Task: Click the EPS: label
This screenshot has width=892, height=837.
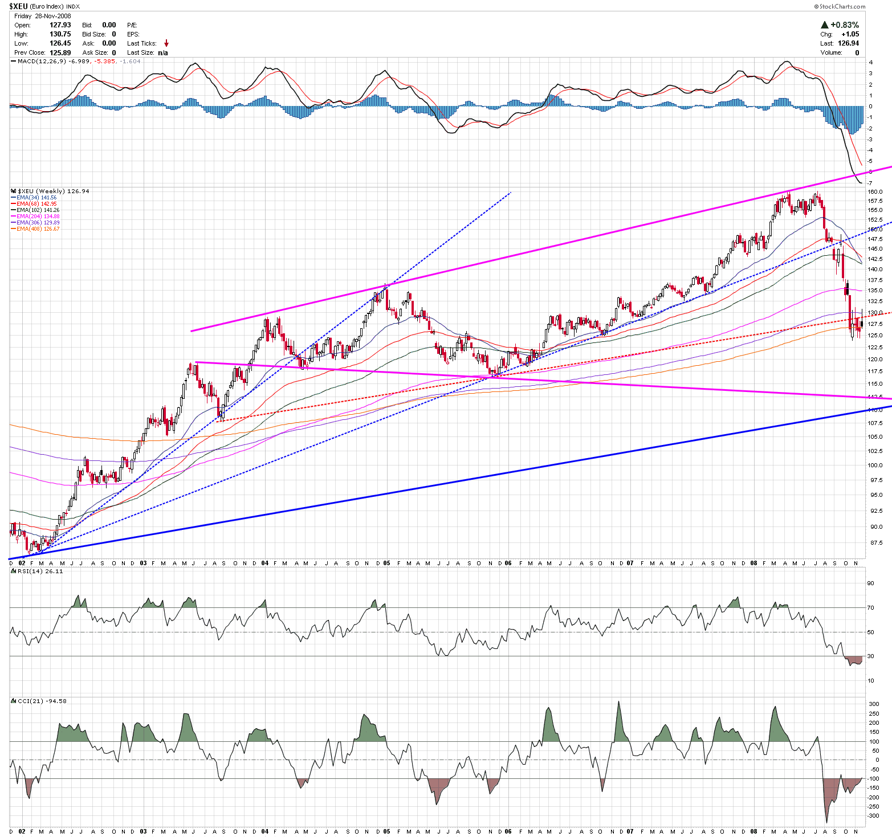Action: tap(133, 34)
